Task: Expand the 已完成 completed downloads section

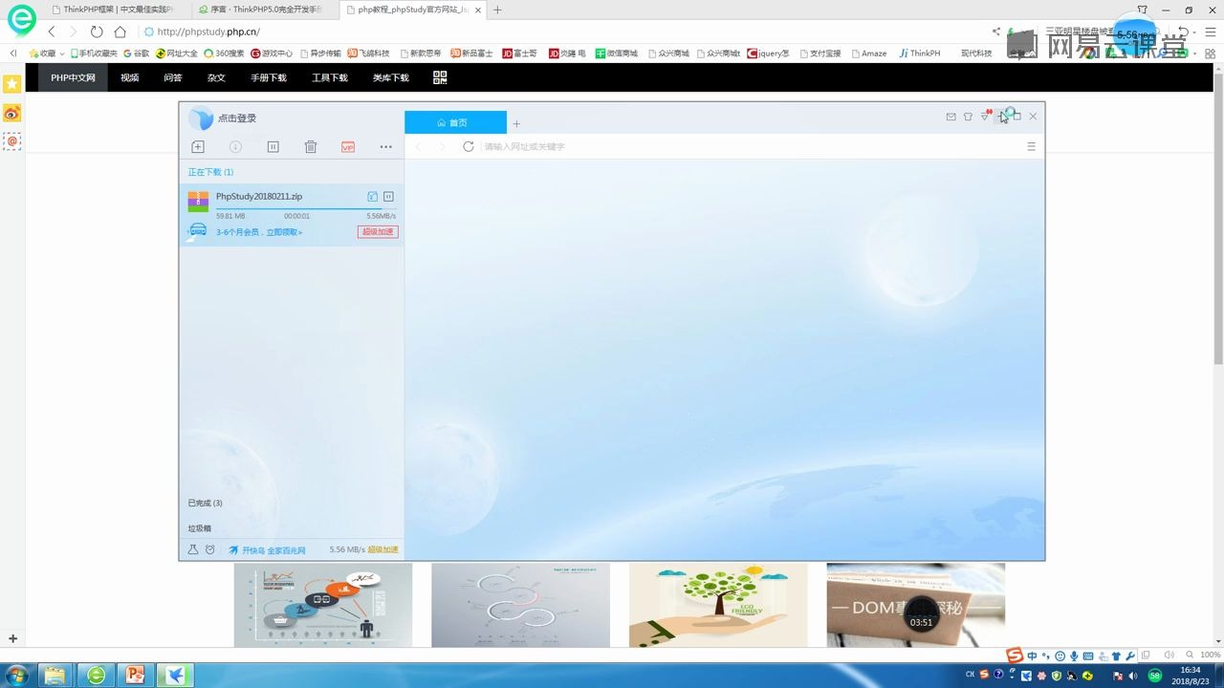Action: point(205,502)
